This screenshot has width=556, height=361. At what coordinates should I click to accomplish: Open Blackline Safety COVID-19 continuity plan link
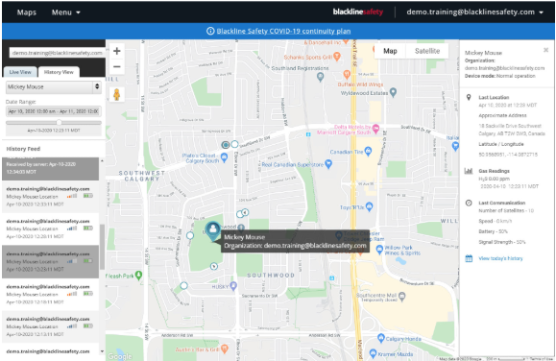pyautogui.click(x=283, y=32)
